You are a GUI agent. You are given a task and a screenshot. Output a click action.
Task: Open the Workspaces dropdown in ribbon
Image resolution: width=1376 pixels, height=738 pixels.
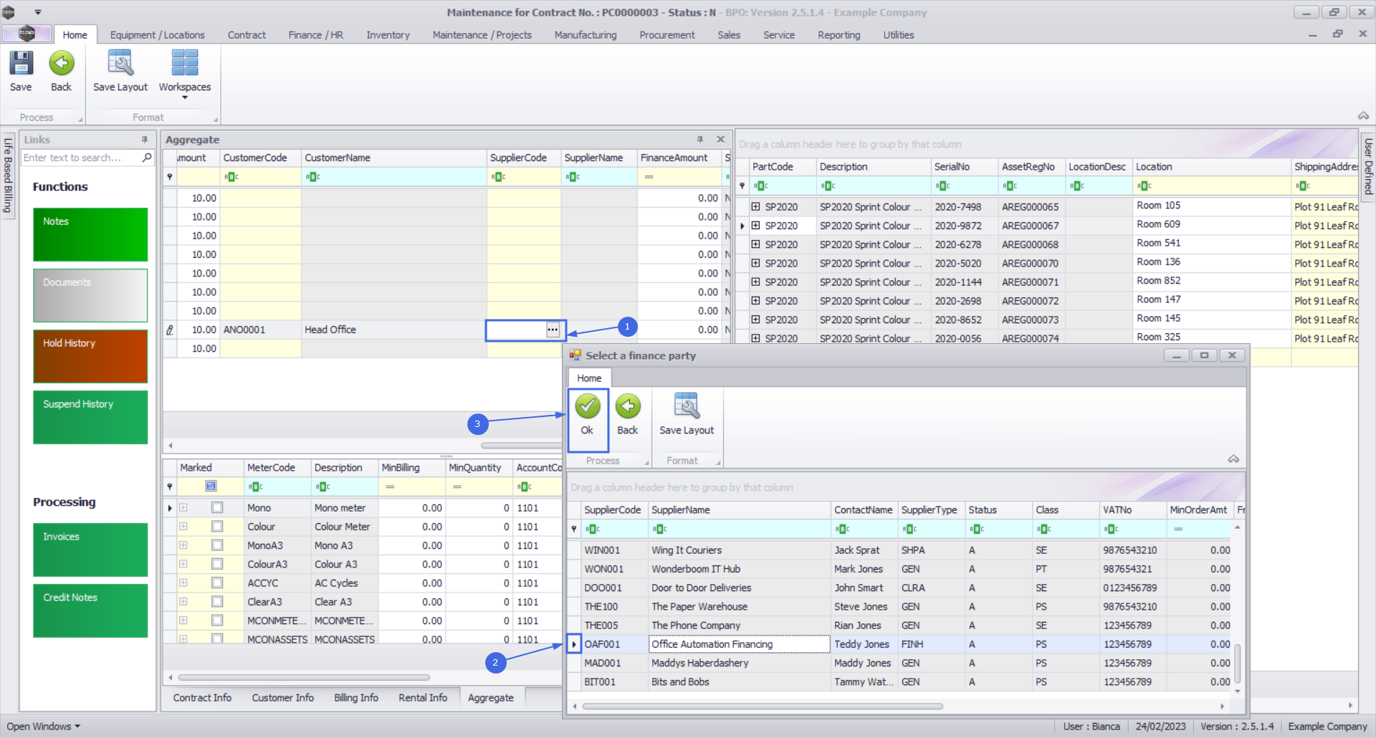(x=185, y=72)
